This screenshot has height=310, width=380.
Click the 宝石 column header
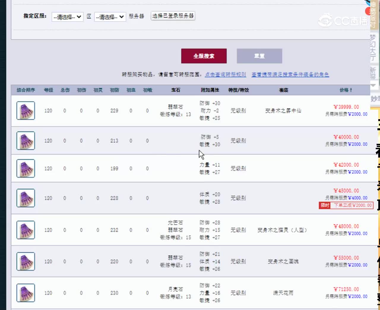[x=176, y=90]
